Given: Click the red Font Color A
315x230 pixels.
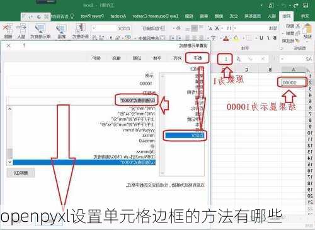Looking at the screenshot, I should pos(226,38).
